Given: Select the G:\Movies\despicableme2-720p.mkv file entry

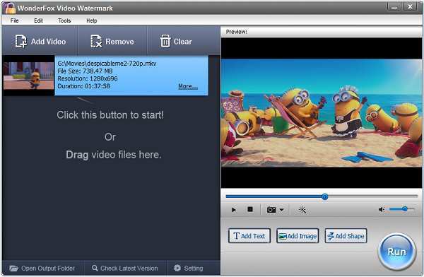Looking at the screenshot, I should point(131,76).
